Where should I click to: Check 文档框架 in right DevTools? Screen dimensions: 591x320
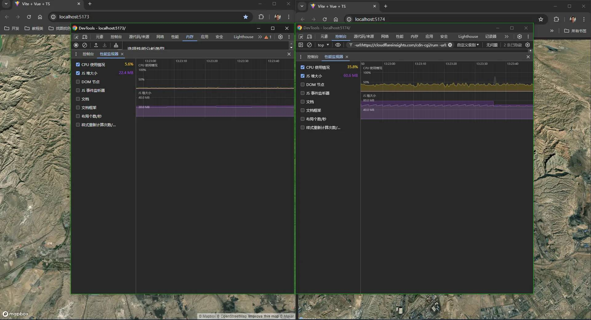click(303, 110)
